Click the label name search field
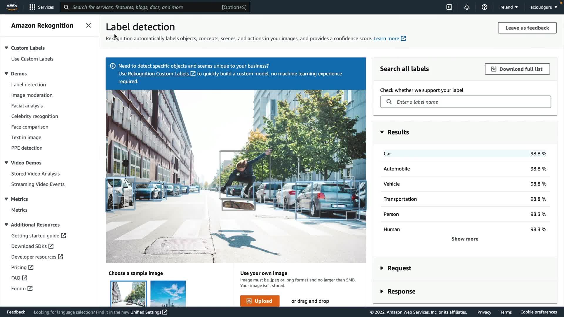This screenshot has height=317, width=564. (x=470, y=102)
